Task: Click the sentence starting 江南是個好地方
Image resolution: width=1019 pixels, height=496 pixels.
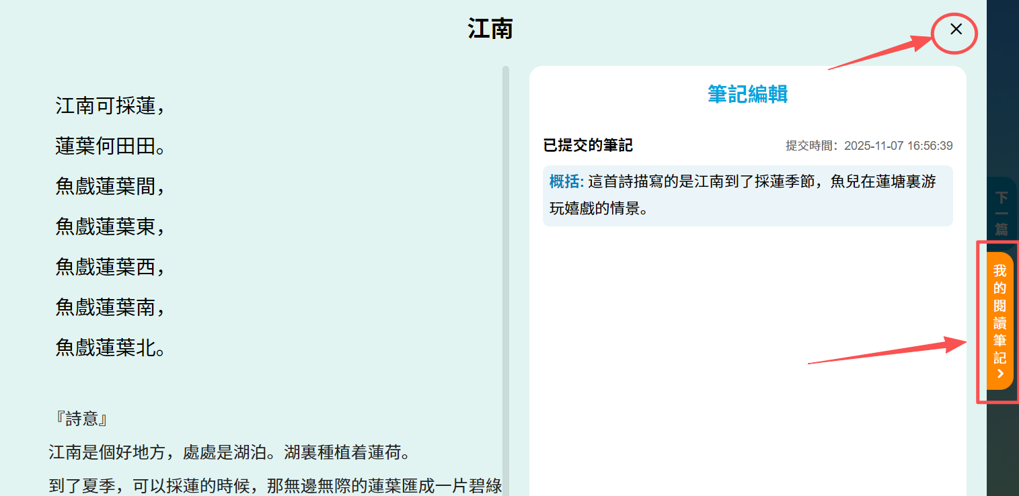Action: coord(229,452)
